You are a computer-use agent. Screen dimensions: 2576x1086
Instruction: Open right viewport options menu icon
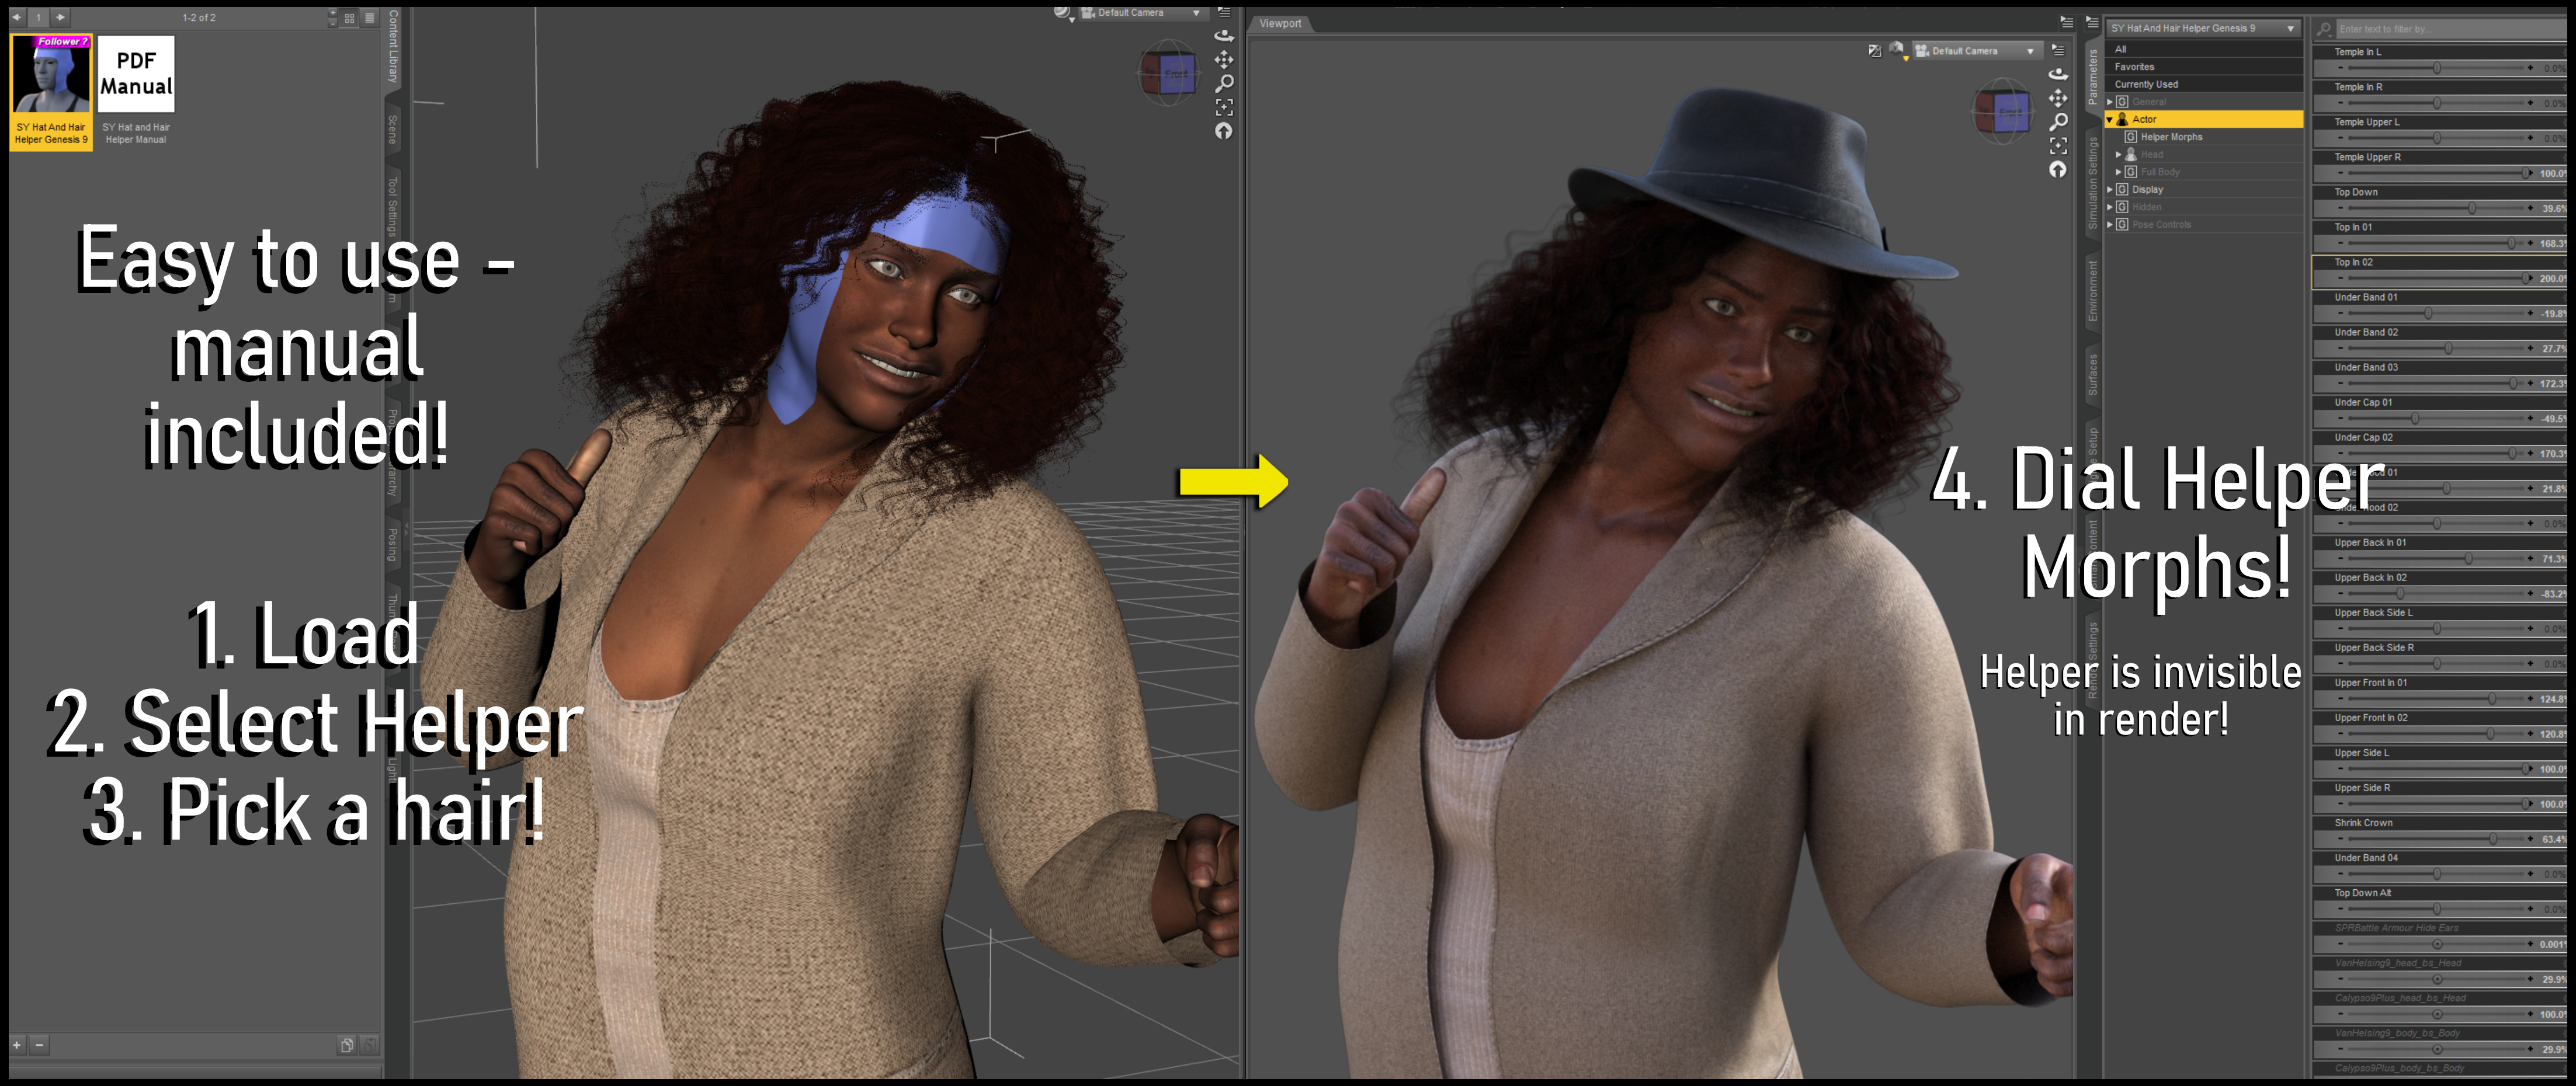[2057, 50]
